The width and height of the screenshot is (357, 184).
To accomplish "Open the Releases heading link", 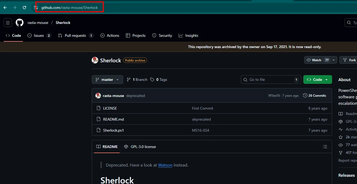I will coord(347,175).
